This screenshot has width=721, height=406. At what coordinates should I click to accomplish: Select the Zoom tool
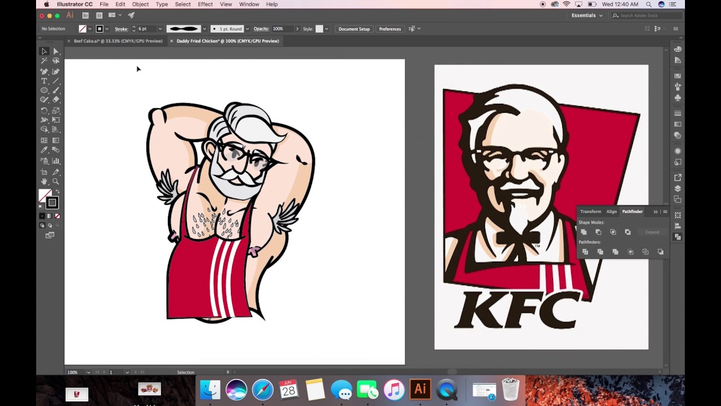56,182
